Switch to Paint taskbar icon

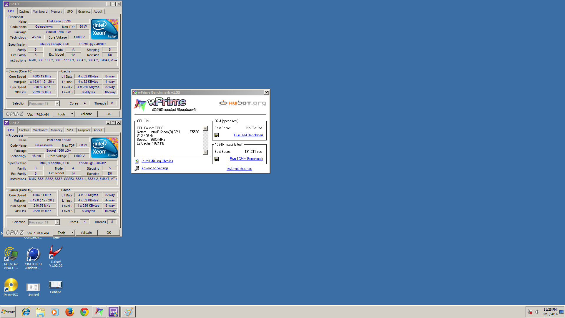pyautogui.click(x=128, y=312)
